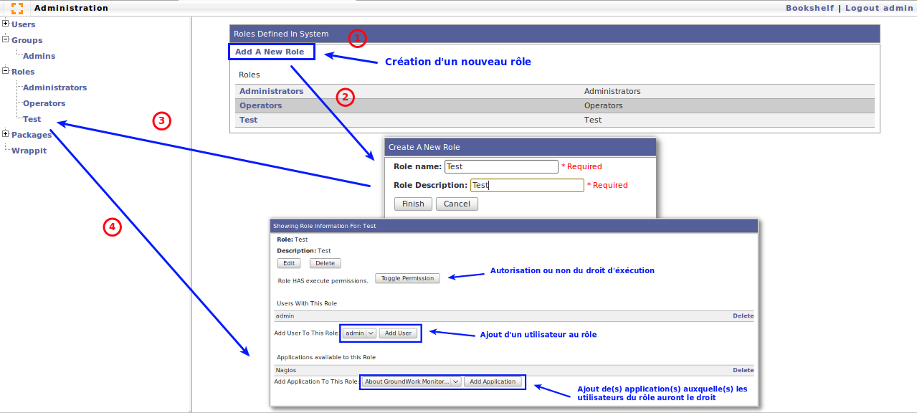Open the Administrators role in roles table
The width and height of the screenshot is (917, 413).
pyautogui.click(x=271, y=92)
